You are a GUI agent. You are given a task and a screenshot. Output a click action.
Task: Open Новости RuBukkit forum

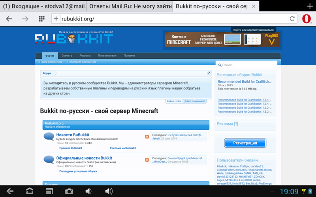click(x=73, y=135)
